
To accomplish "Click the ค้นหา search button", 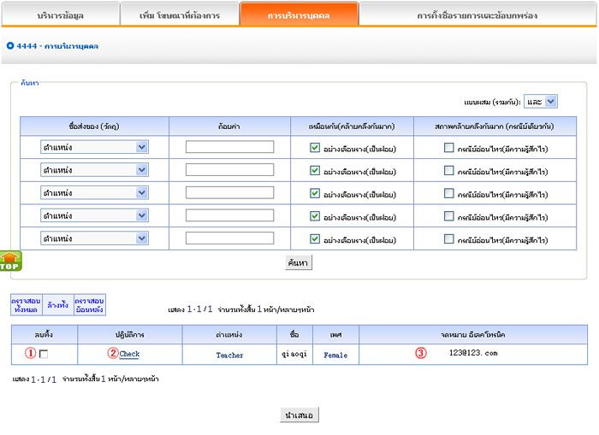I will point(299,262).
